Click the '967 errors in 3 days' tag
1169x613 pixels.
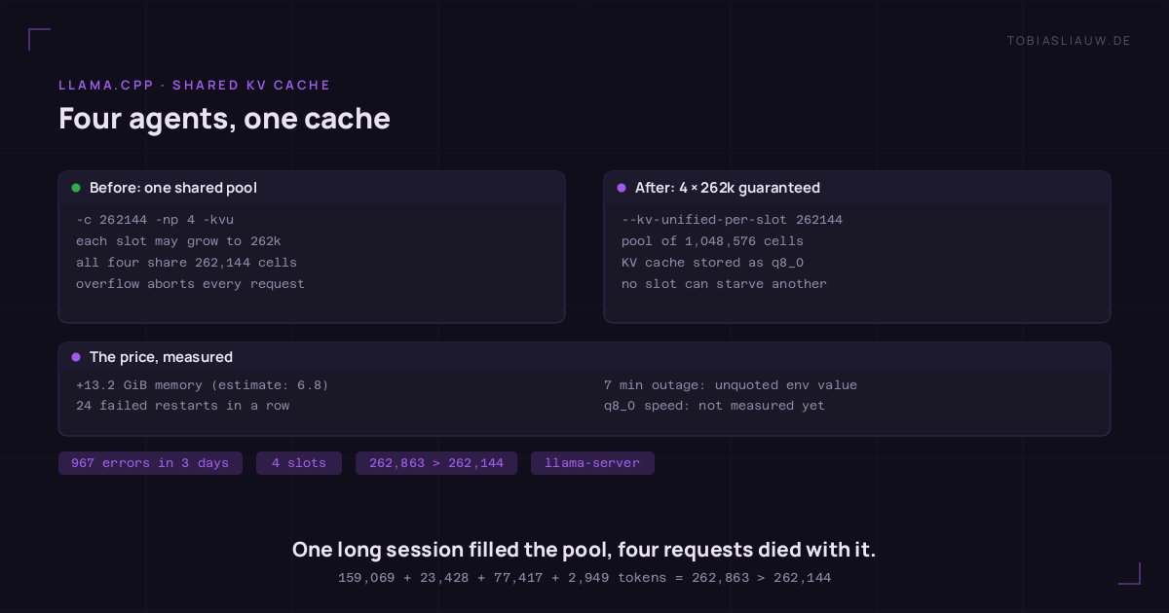tap(150, 463)
